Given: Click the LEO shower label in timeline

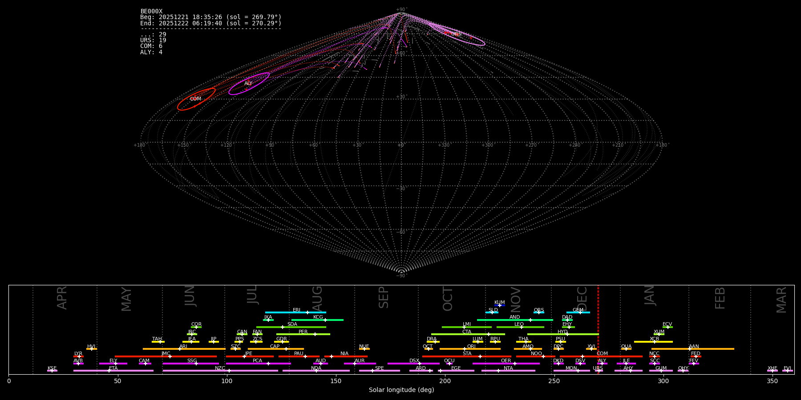Looking at the screenshot, I should (x=519, y=324).
